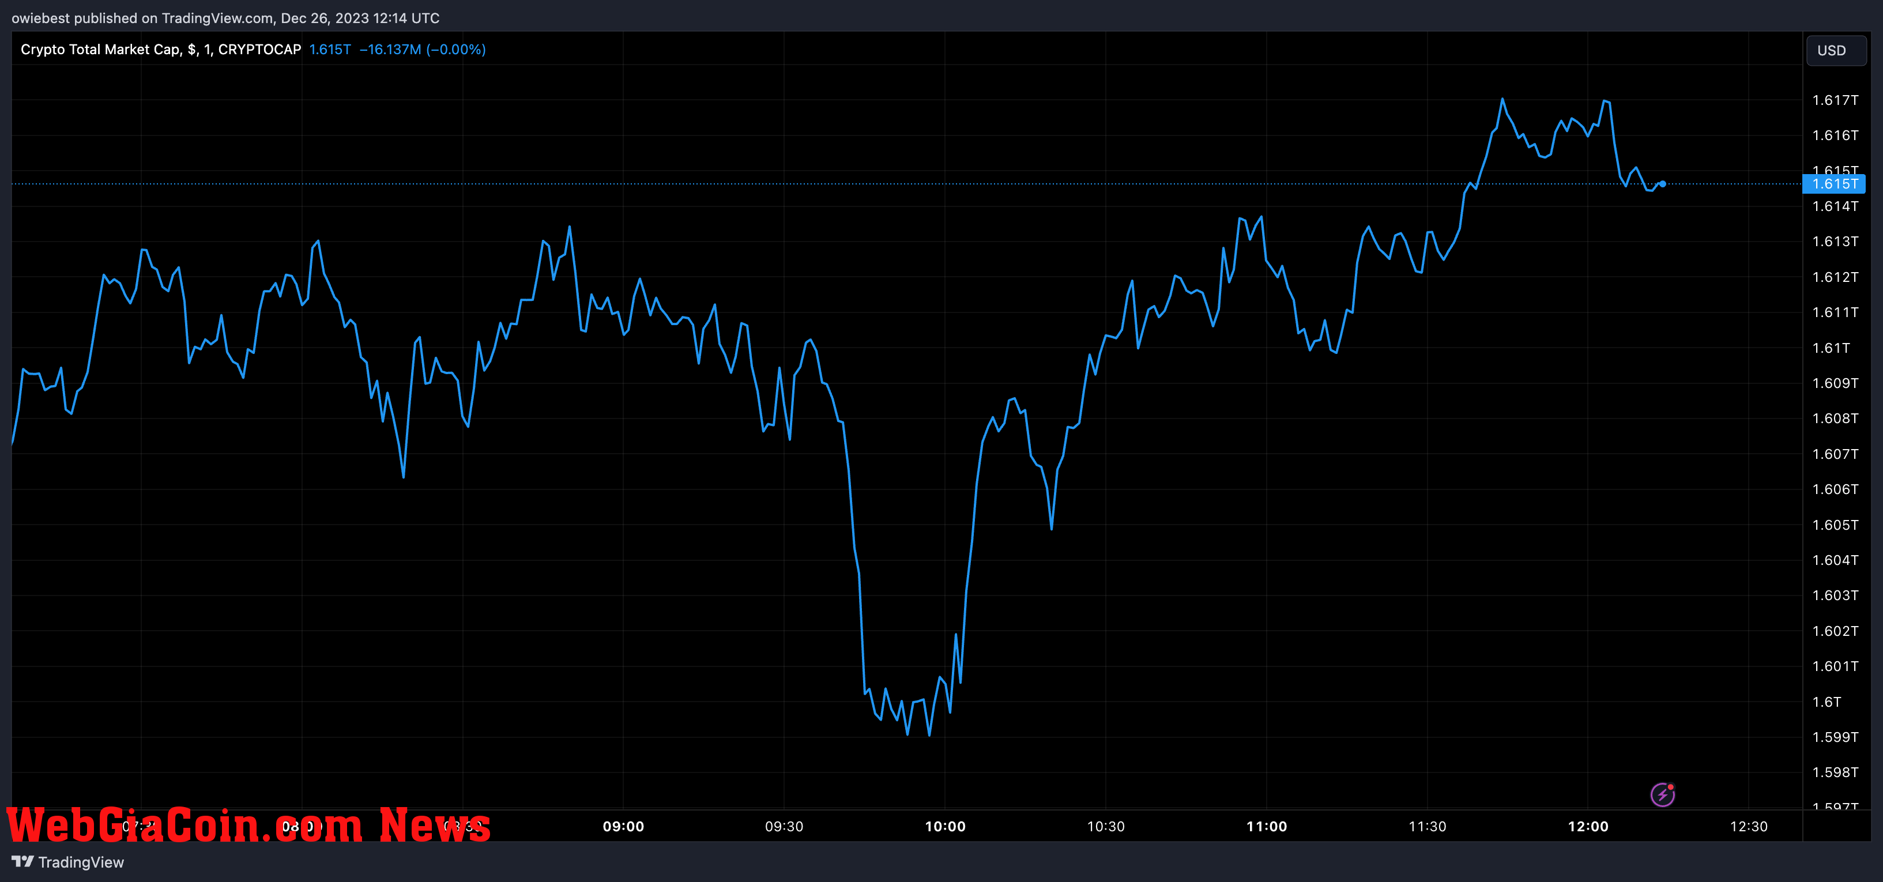
Task: Click the 1.608T price axis label
Action: [1835, 418]
